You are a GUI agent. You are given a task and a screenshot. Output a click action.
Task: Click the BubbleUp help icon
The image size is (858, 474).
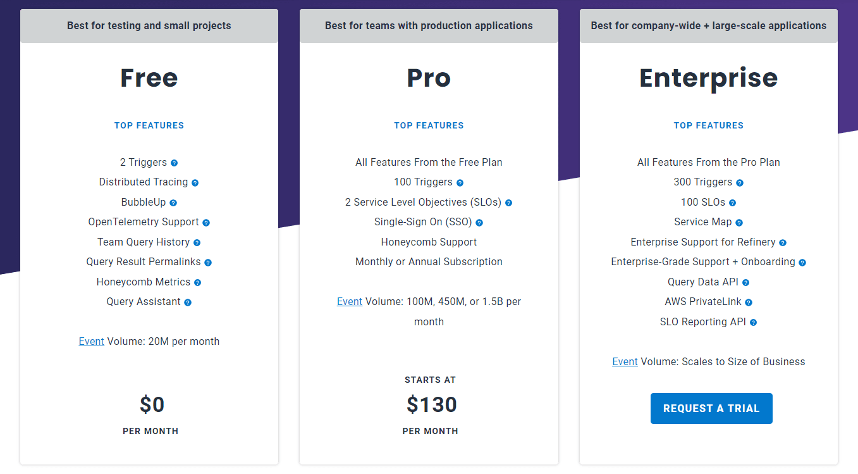click(x=173, y=203)
